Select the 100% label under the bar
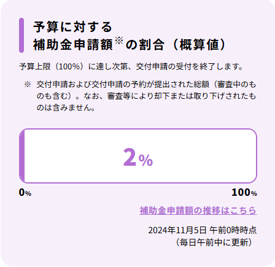Screen dimensions: 275x267 [244, 192]
